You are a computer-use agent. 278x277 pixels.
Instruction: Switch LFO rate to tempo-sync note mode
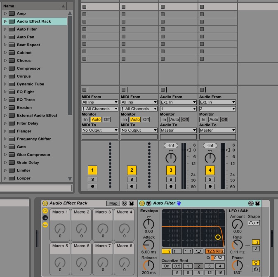(x=256, y=249)
